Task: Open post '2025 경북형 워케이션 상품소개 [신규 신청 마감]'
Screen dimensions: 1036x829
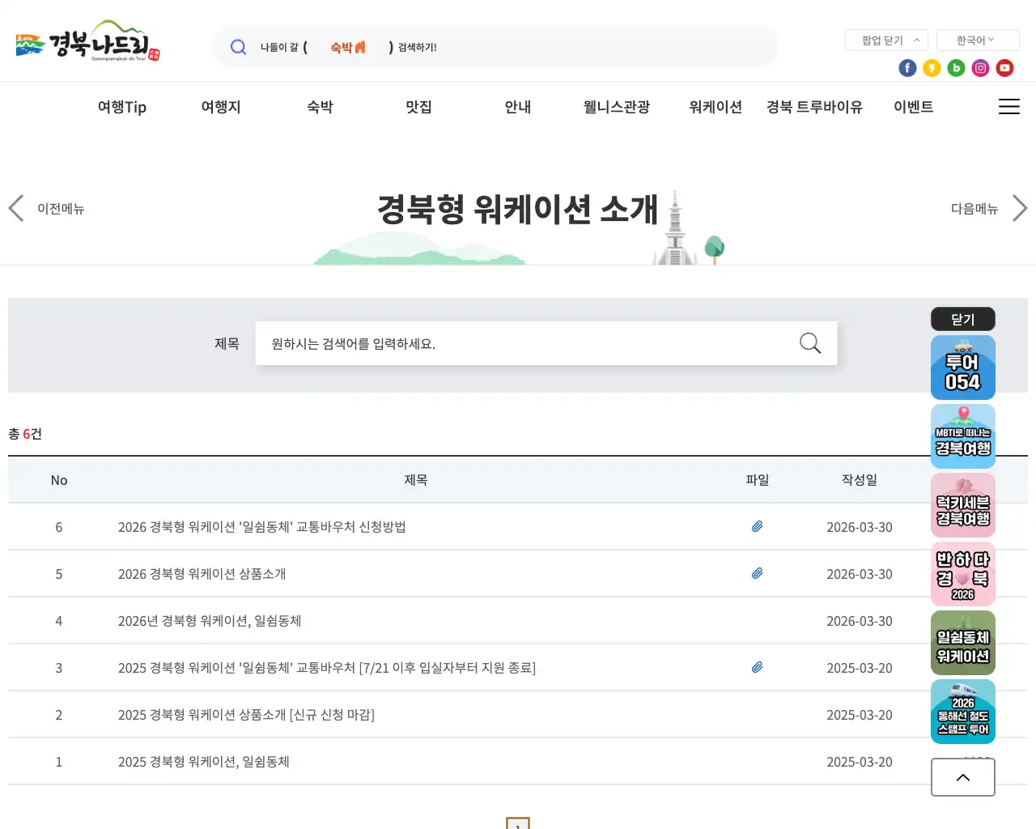Action: coord(246,715)
